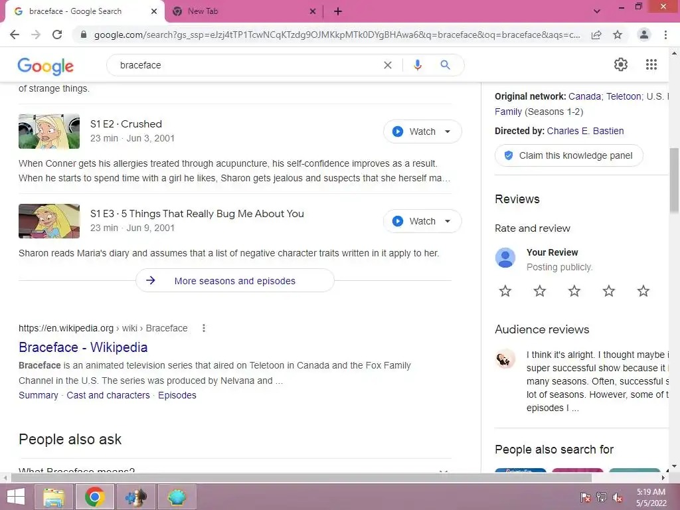Open Wikipedia Summary sitelink
This screenshot has height=510, width=680.
[x=38, y=396]
